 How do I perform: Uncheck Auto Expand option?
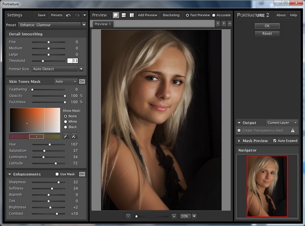(275, 140)
